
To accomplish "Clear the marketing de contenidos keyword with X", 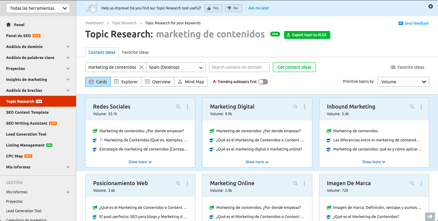I will point(141,67).
